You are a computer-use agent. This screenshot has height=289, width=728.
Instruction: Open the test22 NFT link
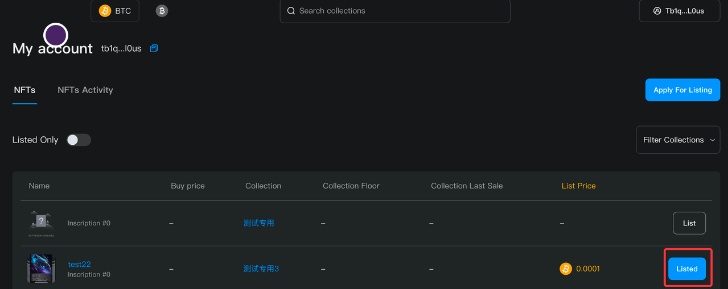click(79, 264)
